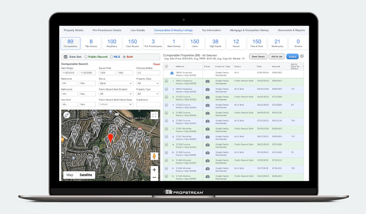The width and height of the screenshot is (366, 214).
Task: Click the Street View pegman icon
Action: coord(154,156)
